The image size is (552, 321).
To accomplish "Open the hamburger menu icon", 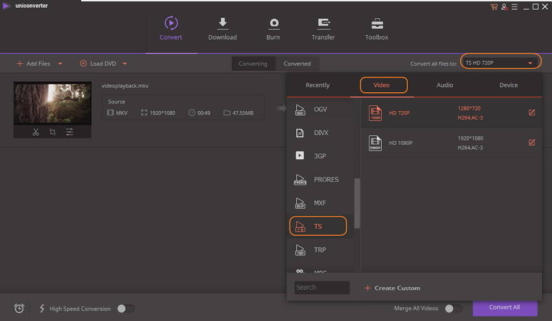I will 514,6.
